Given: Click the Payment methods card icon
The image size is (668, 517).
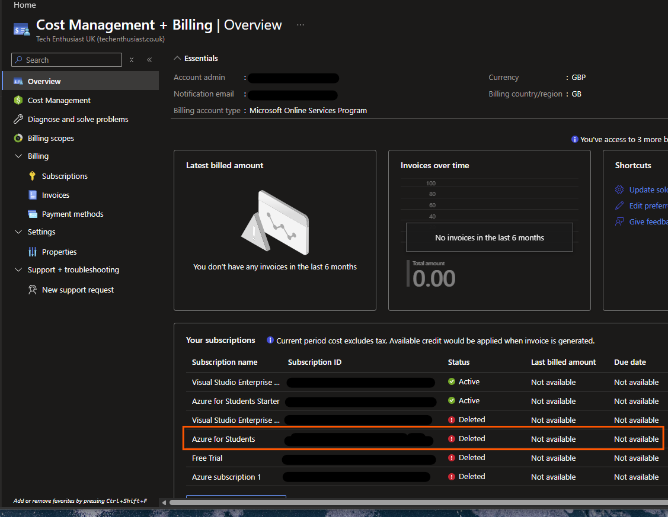Looking at the screenshot, I should 33,214.
